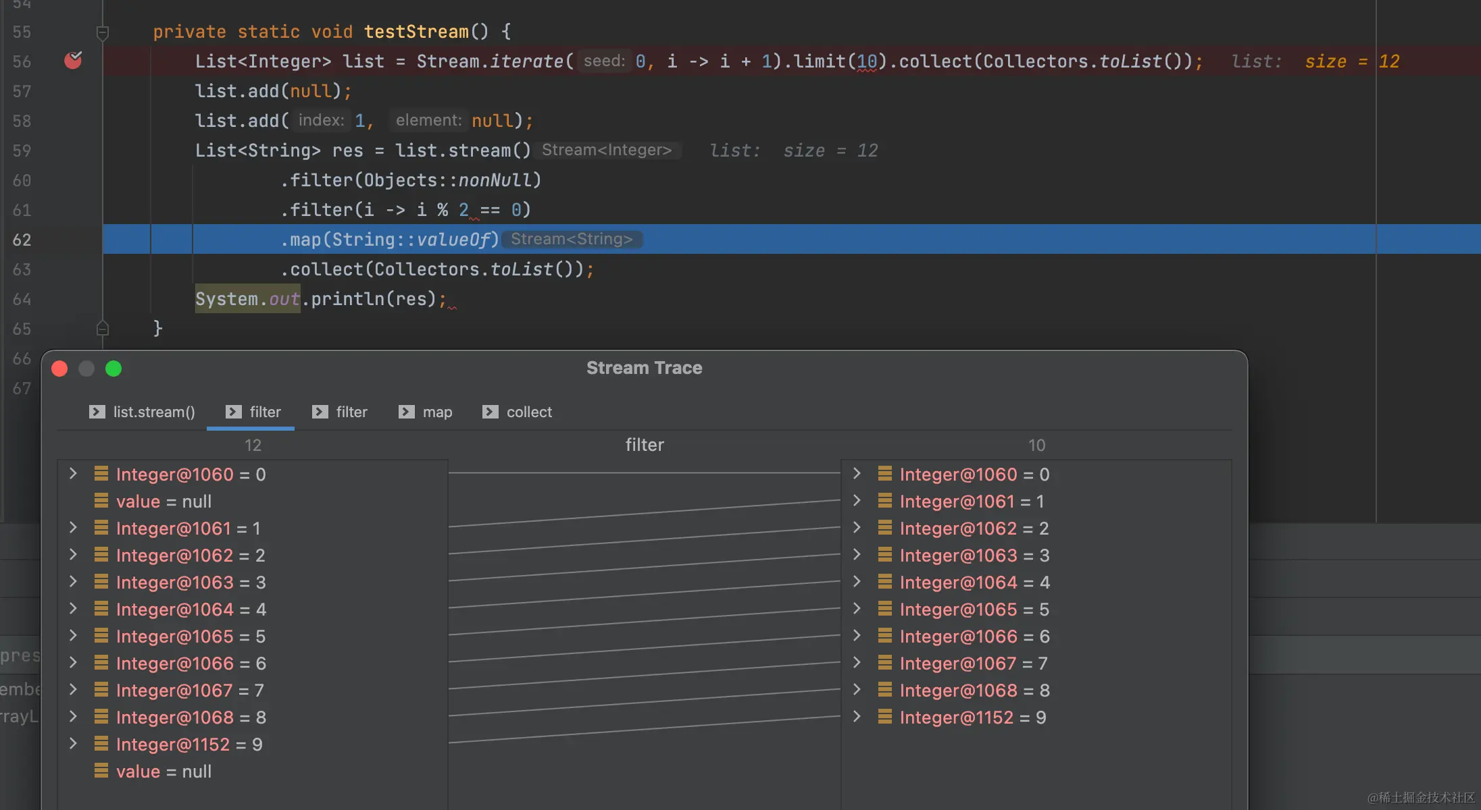The height and width of the screenshot is (810, 1481).
Task: Toggle the breakpoint on line 56
Action: click(73, 61)
